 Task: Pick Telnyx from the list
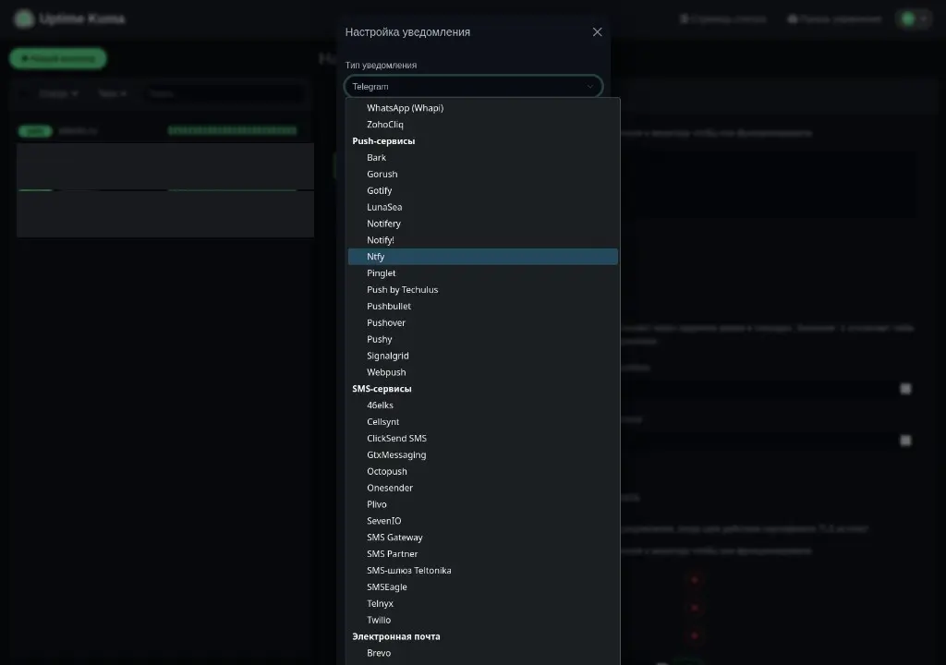482,603
